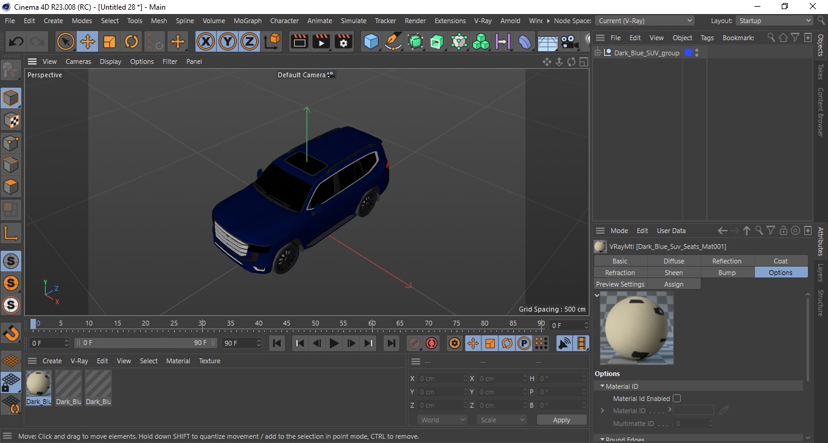Open the subdivision surface generator icon
The width and height of the screenshot is (828, 443).
coord(415,41)
